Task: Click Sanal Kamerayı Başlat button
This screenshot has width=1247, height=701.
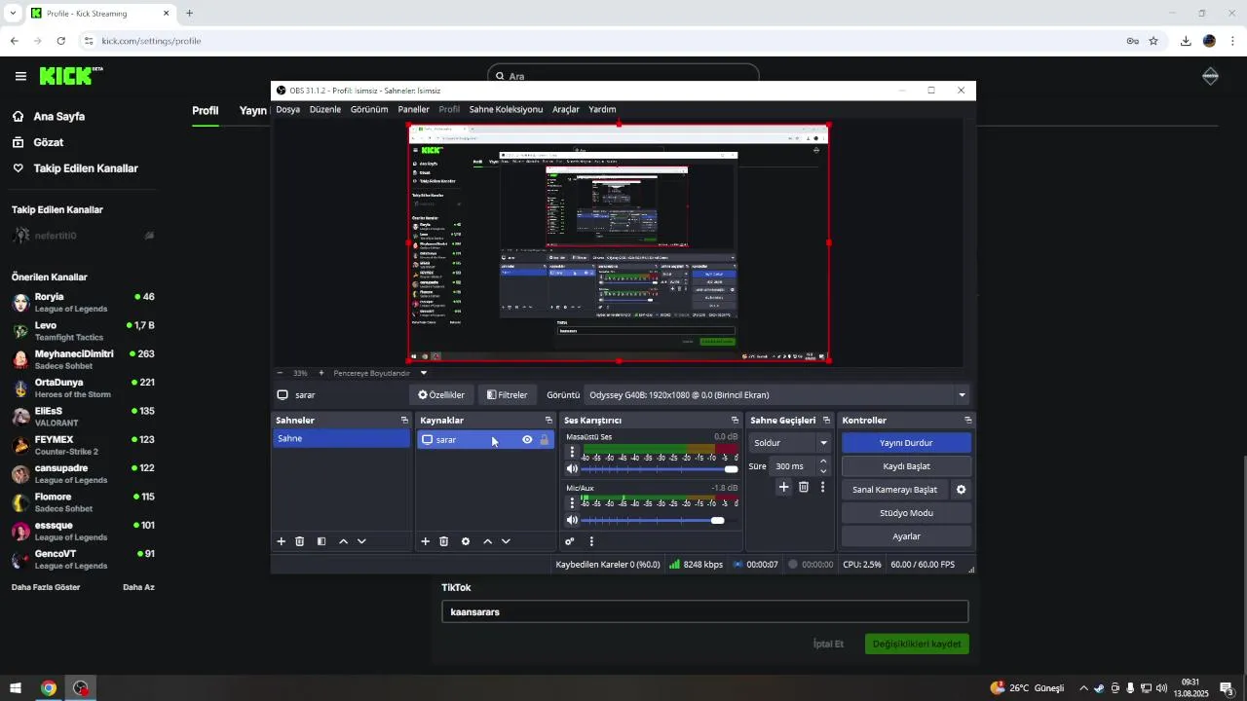Action: pyautogui.click(x=894, y=490)
